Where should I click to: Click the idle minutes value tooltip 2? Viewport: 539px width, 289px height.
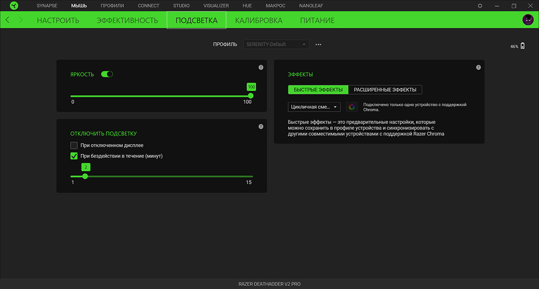86,167
